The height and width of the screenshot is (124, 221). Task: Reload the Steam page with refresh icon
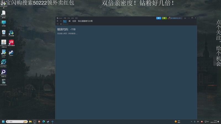pos(58,24)
